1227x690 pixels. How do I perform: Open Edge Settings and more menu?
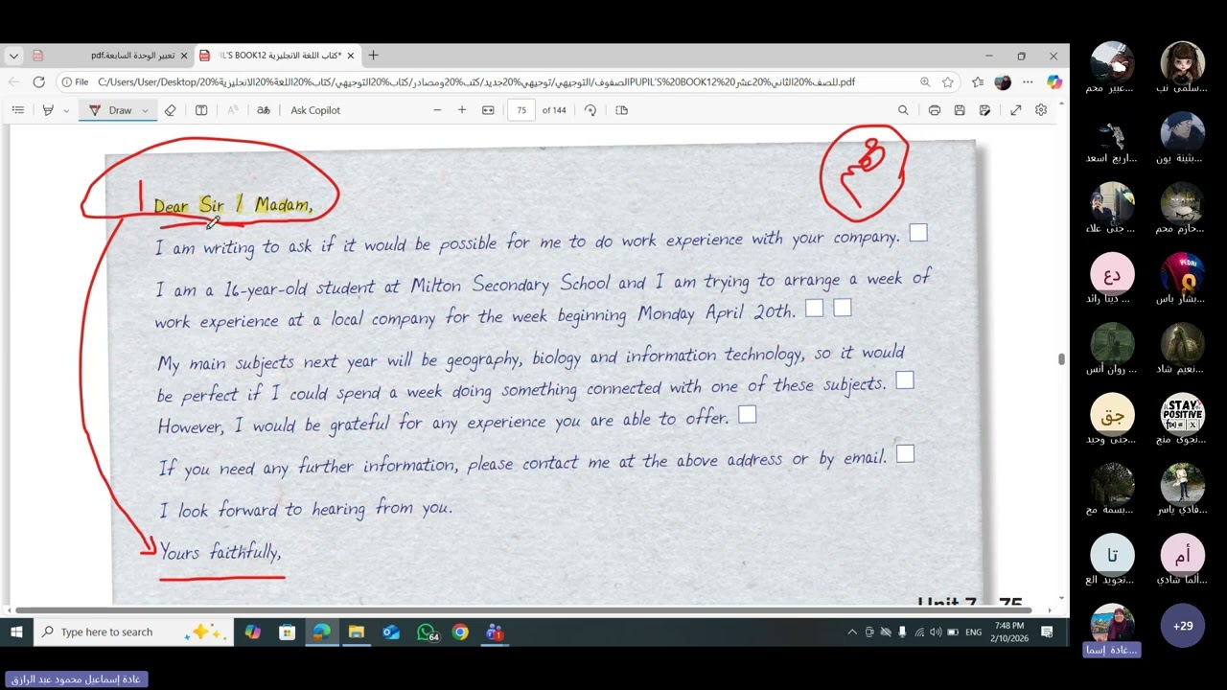[1029, 82]
